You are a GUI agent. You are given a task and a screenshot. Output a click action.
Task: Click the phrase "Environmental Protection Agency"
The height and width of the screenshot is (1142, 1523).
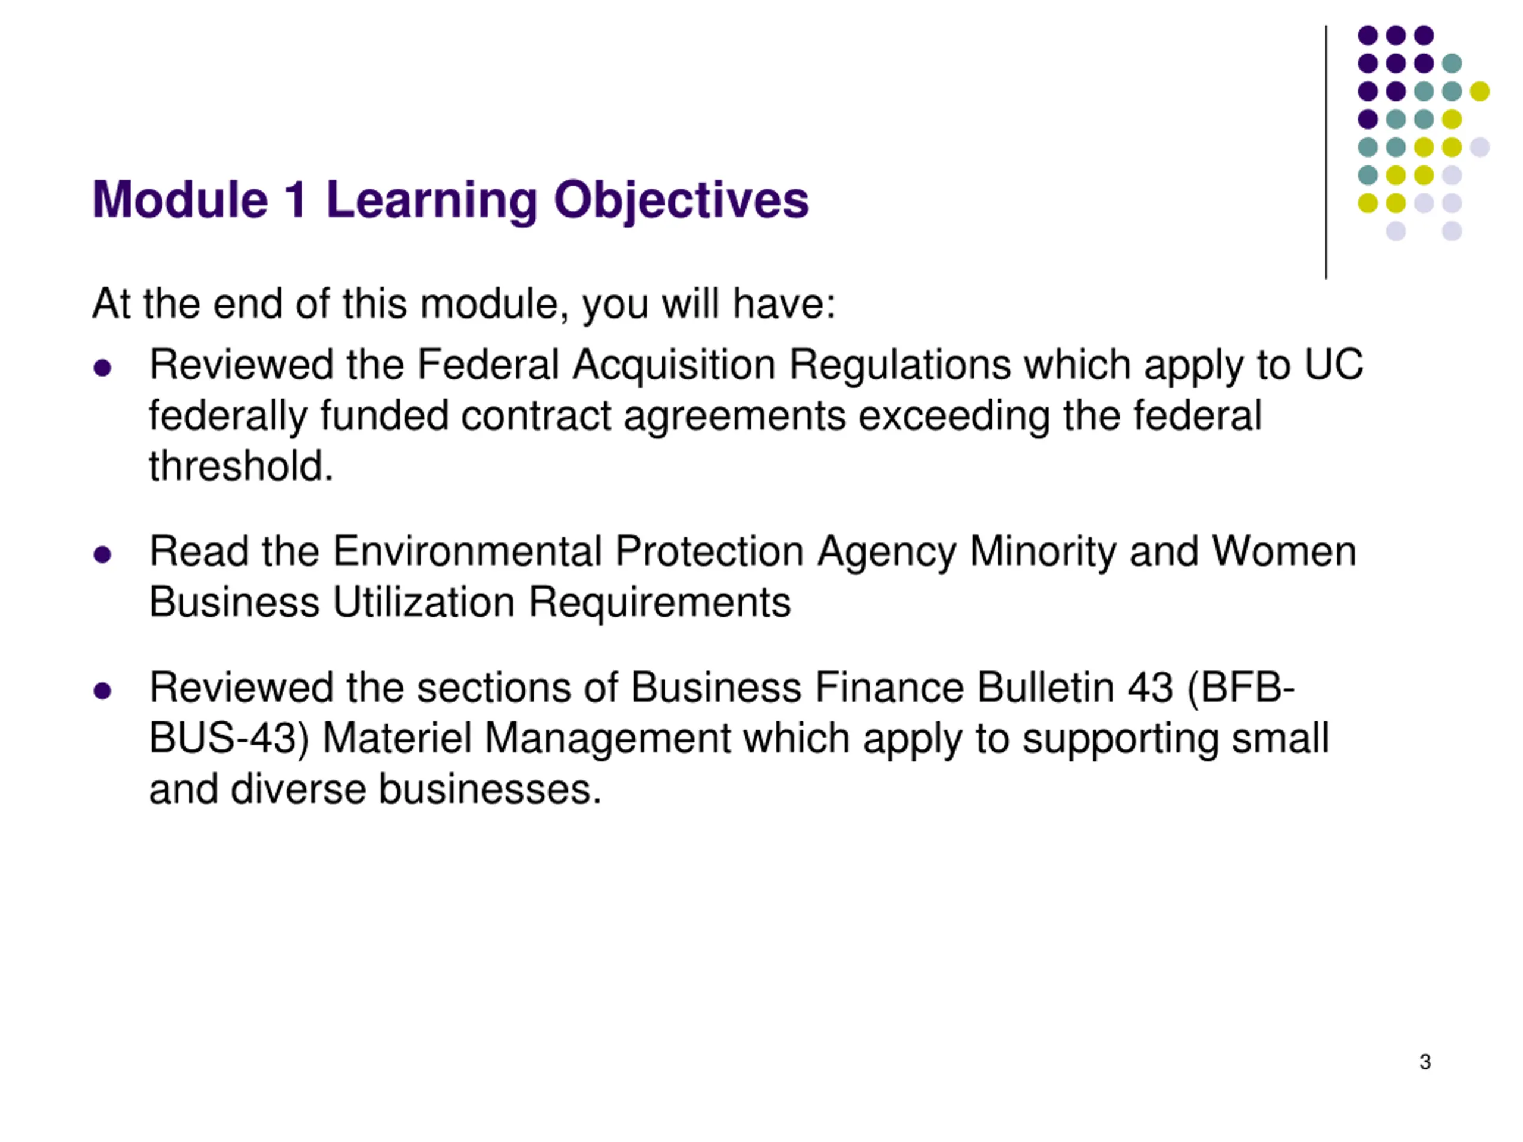[644, 551]
